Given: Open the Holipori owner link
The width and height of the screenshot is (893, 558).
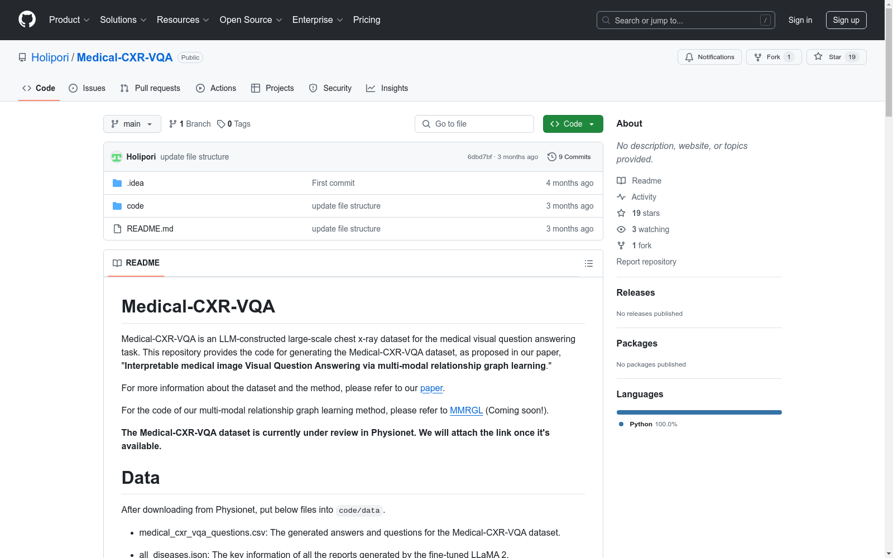Looking at the screenshot, I should (x=50, y=57).
